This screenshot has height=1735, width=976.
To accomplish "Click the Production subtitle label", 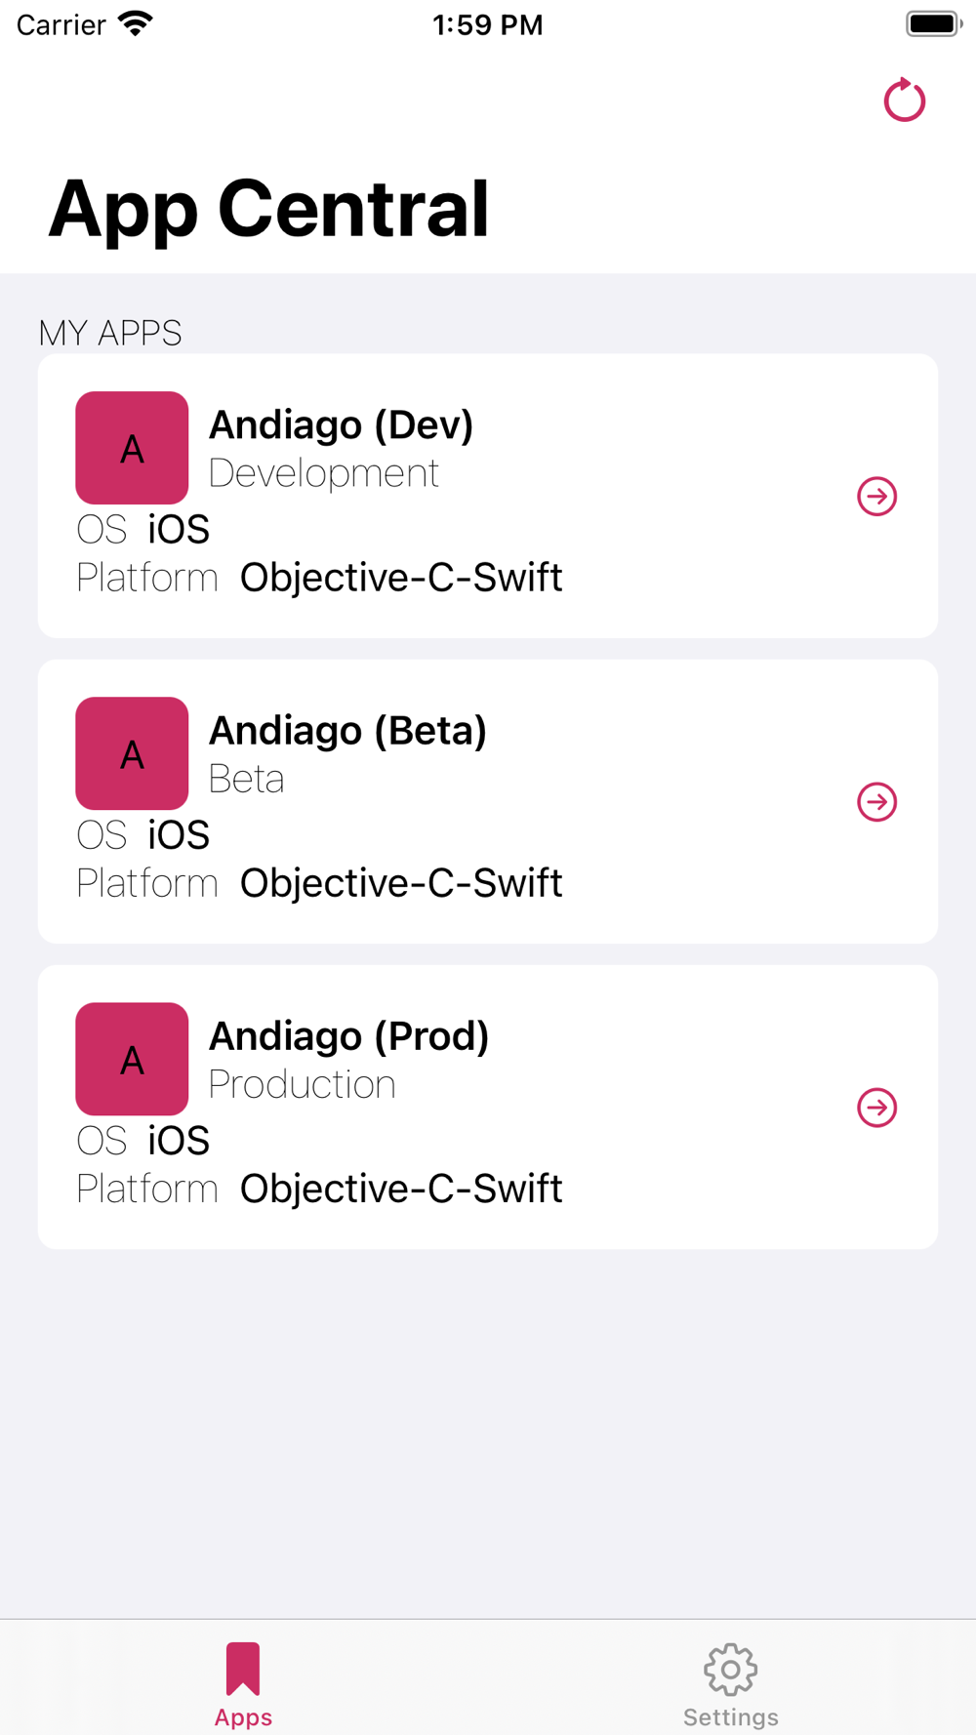I will (303, 1084).
